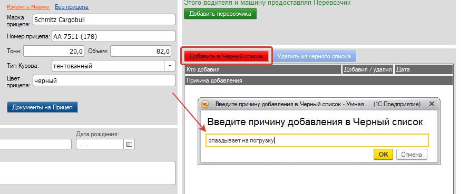Click the 'Дата' column header

point(424,69)
